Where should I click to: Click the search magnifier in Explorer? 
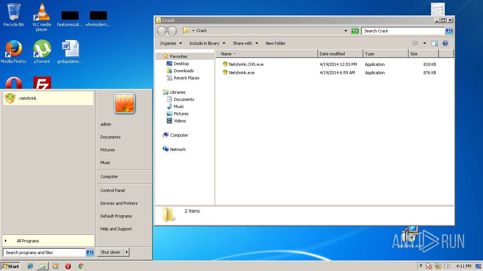coord(449,31)
